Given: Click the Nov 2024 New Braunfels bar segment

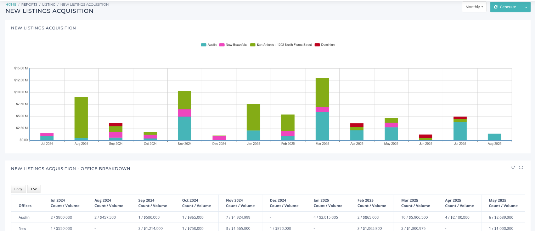Looking at the screenshot, I should tap(185, 113).
